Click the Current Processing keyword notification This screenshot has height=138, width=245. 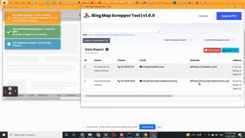coord(33,32)
